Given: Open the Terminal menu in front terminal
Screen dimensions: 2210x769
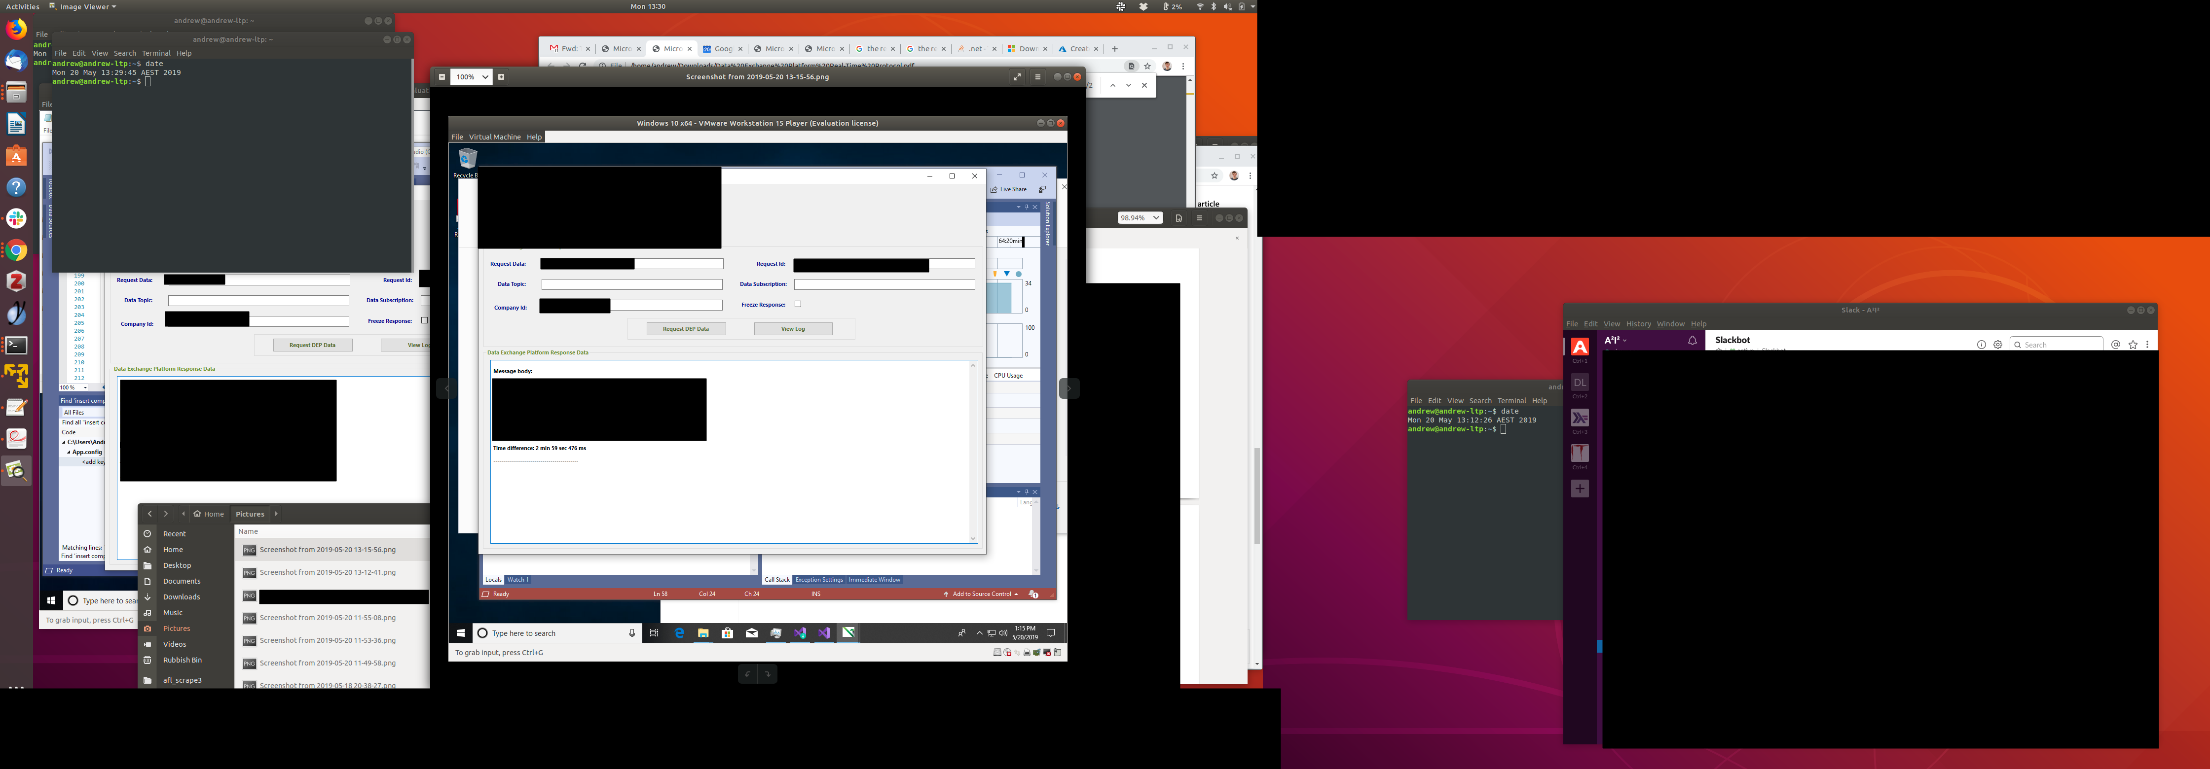Looking at the screenshot, I should click(x=156, y=53).
